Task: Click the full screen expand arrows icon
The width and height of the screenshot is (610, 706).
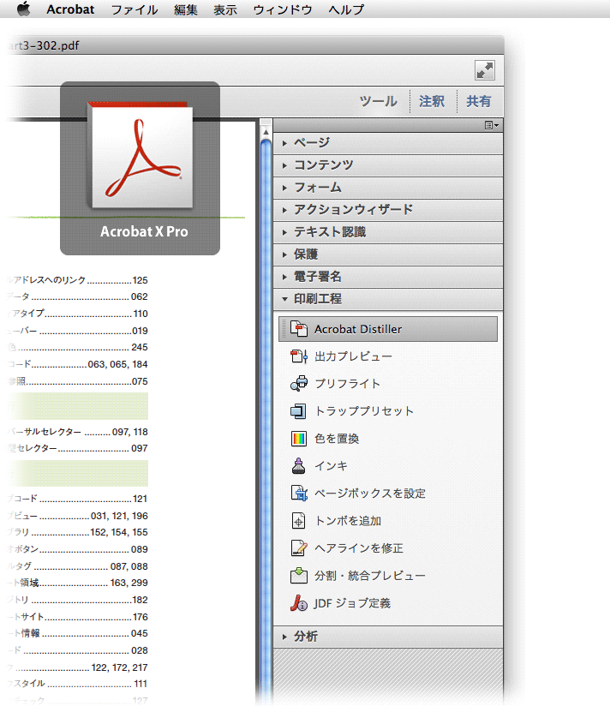Action: pos(485,70)
